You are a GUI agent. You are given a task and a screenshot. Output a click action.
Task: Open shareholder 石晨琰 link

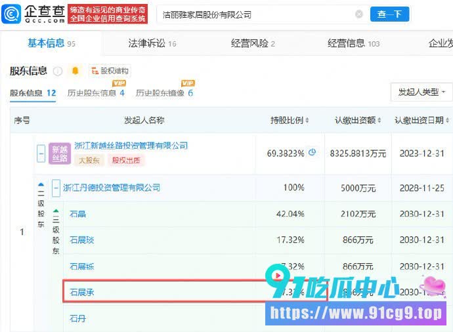[x=82, y=240]
